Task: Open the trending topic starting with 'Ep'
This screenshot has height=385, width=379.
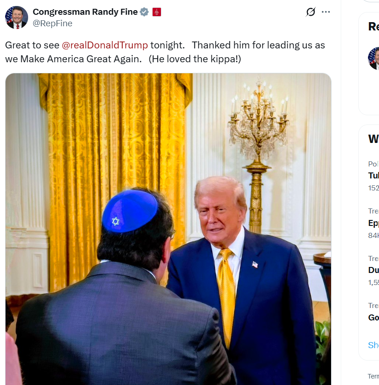Action: coord(373,223)
